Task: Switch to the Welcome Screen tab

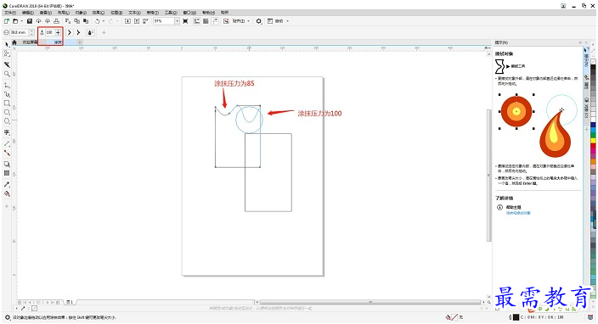Action: point(30,42)
